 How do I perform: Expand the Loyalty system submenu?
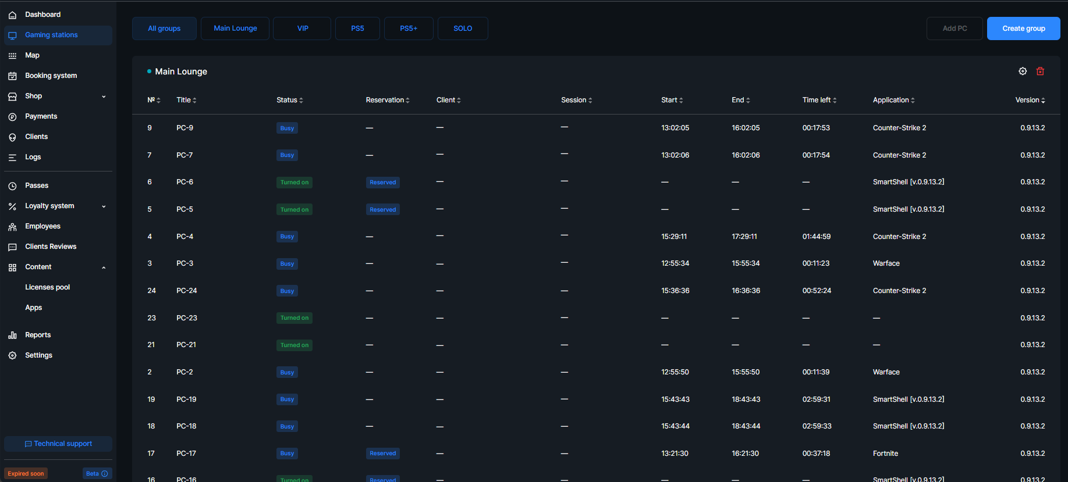(x=104, y=206)
